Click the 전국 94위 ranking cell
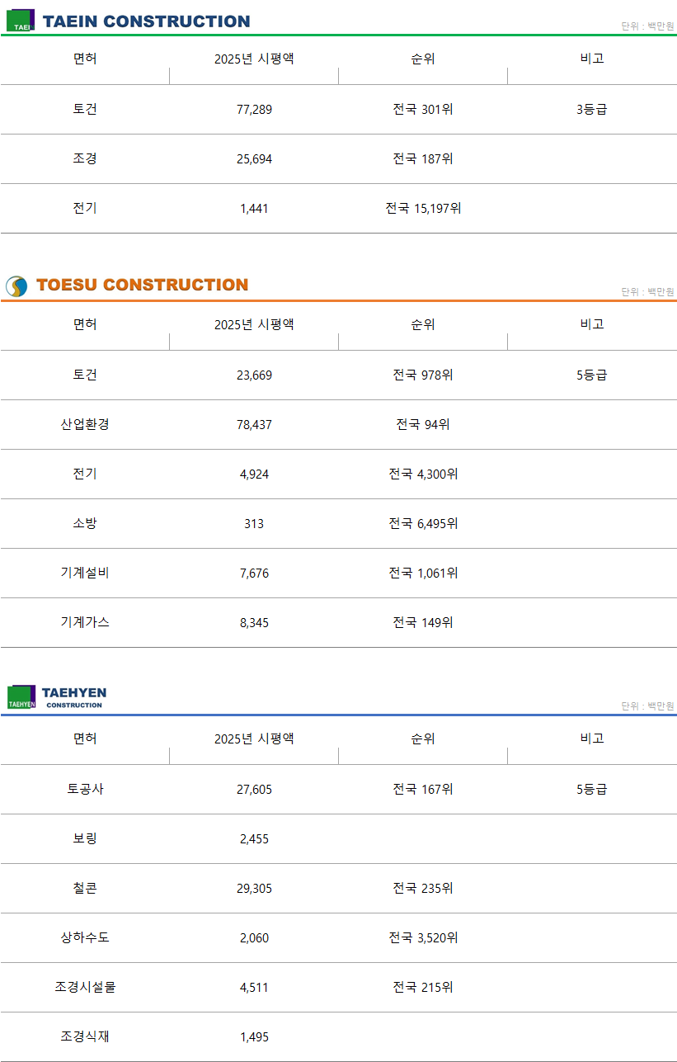677x1062 pixels. coord(423,424)
